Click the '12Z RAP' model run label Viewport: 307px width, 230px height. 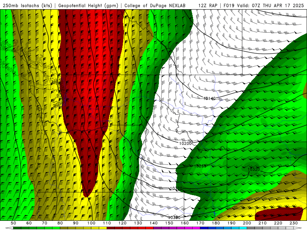coord(208,5)
